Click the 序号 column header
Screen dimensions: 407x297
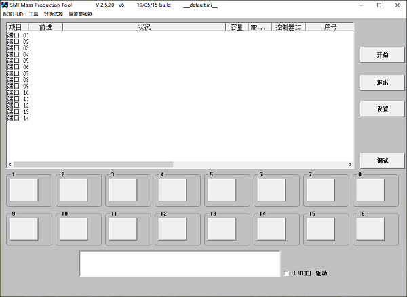[x=330, y=27]
